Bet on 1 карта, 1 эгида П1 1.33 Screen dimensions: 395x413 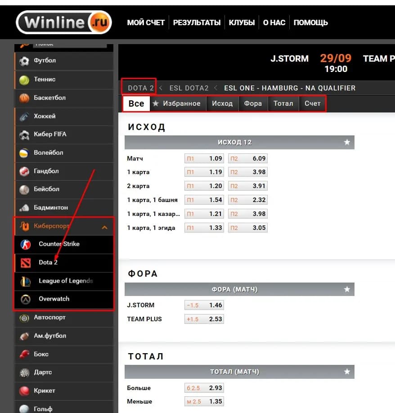coord(204,228)
